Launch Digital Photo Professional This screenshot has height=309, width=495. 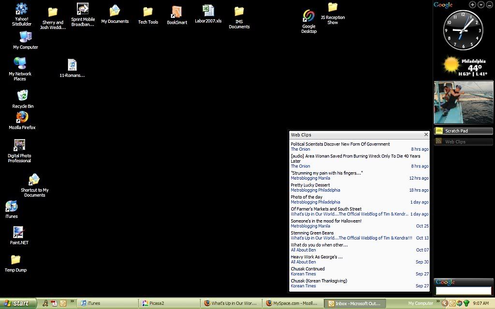(19, 151)
